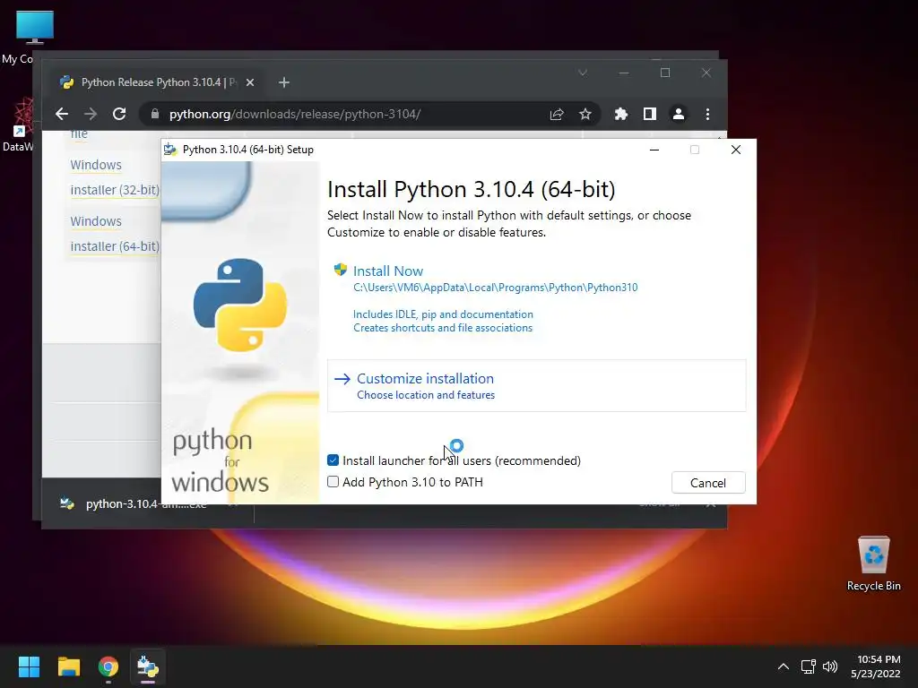Open Chrome three-dot menu
This screenshot has width=918, height=688.
pos(708,114)
